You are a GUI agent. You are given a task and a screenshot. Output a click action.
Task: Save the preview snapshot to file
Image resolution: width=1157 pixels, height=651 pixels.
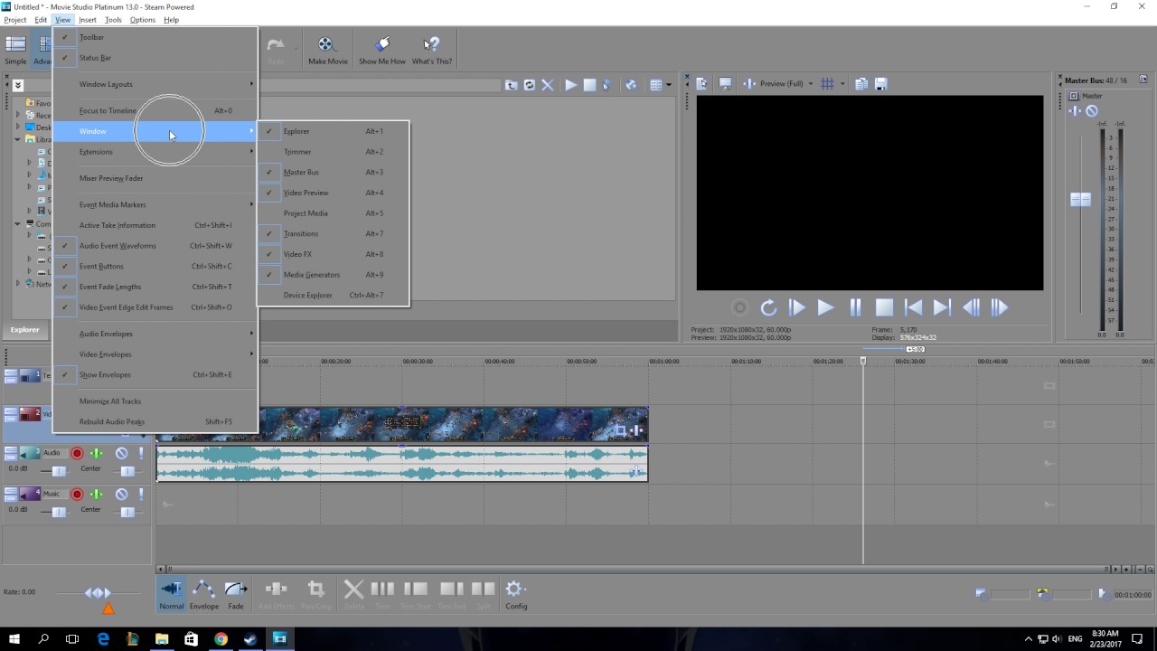(881, 84)
